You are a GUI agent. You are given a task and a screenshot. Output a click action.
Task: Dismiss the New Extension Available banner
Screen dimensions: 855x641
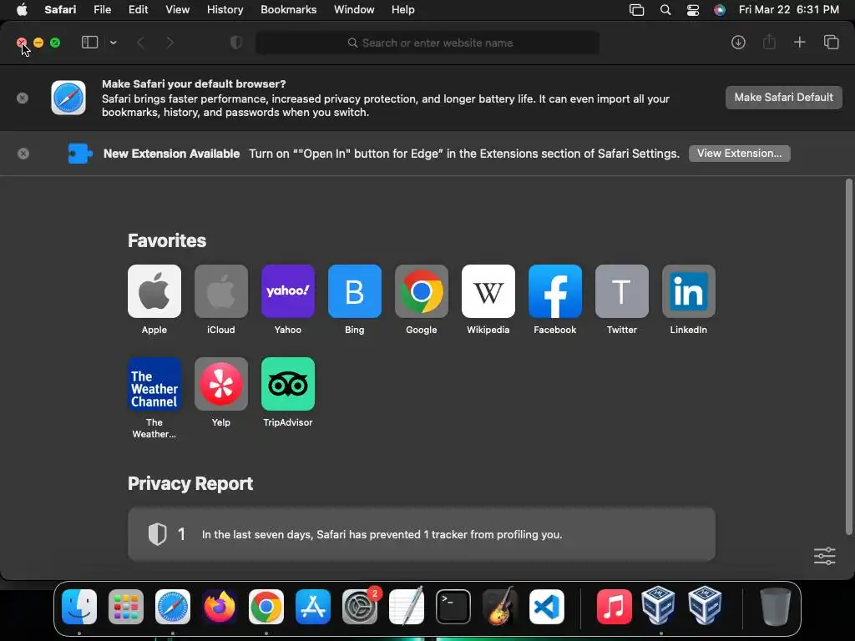23,154
